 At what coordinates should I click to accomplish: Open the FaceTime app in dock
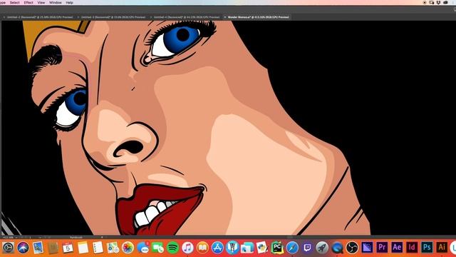point(157,248)
